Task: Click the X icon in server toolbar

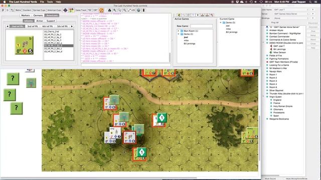Action: click(198, 15)
